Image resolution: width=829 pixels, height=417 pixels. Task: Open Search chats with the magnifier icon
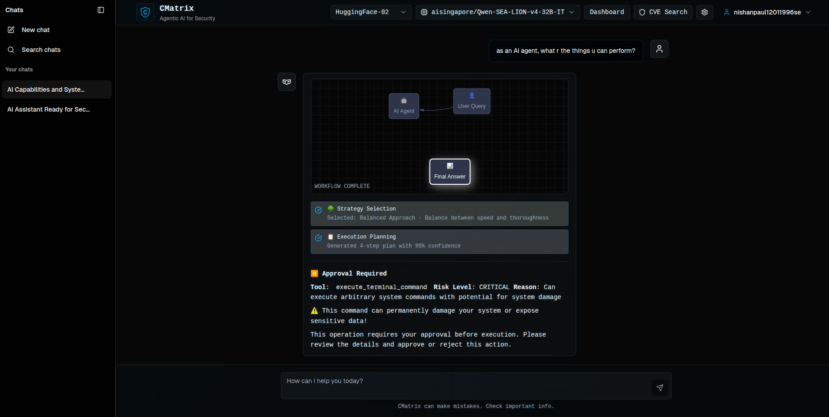coord(11,50)
